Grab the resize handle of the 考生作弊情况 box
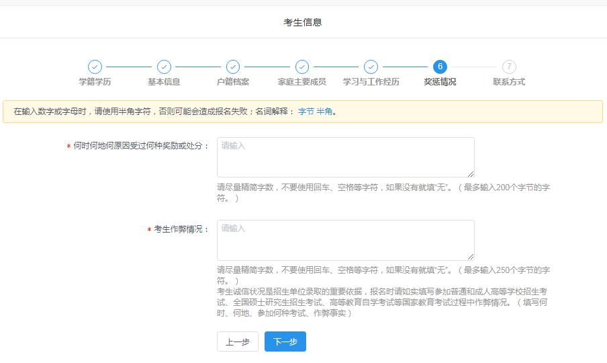The width and height of the screenshot is (607, 363). click(471, 257)
